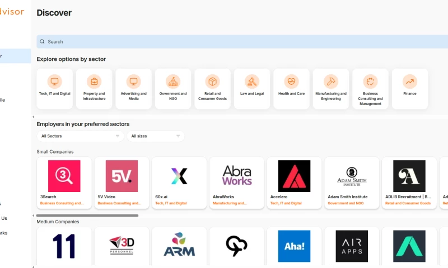Click the 5V Video company name

106,197
